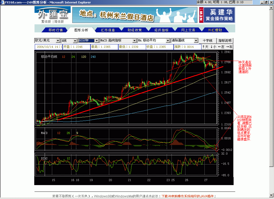Click date label 15 on time axis
274x199 pixels.
(53, 180)
